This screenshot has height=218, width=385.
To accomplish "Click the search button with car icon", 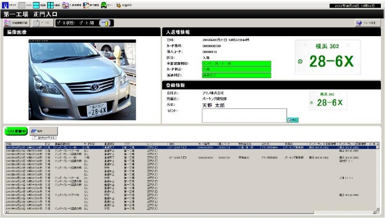I will click(x=44, y=131).
